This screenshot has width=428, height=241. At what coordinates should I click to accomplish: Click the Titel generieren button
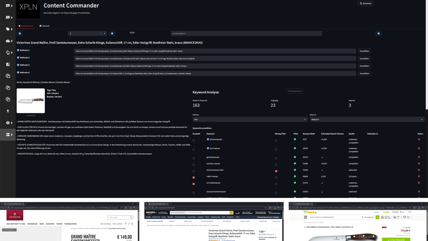pyautogui.click(x=295, y=91)
